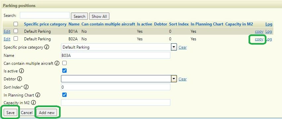282x119 pixels.
Task: Toggle the Can contain multiple aircraft checkbox
Action: coord(64,63)
